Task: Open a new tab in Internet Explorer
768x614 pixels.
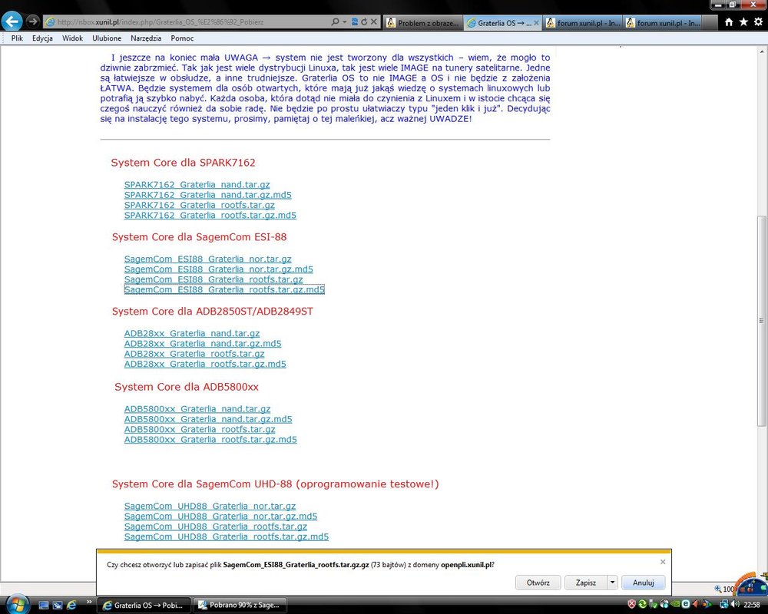Action: click(x=708, y=21)
